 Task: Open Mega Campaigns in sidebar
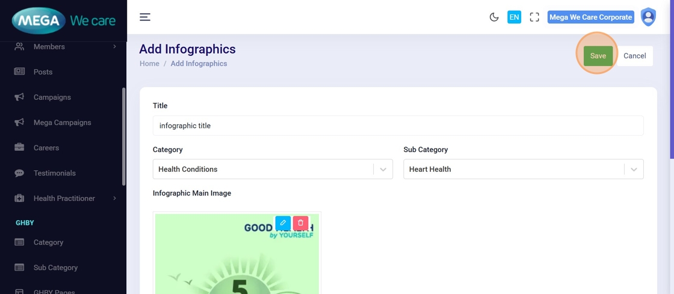[62, 123]
